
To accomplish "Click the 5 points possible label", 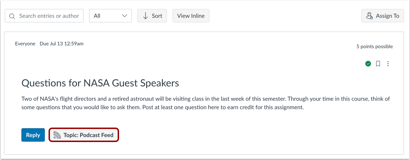I will 375,47.
